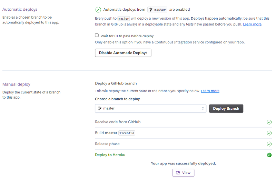Image resolution: width=276 pixels, height=189 pixels.
Task: Click Wait for CI to pass label
Action: tap(127, 36)
